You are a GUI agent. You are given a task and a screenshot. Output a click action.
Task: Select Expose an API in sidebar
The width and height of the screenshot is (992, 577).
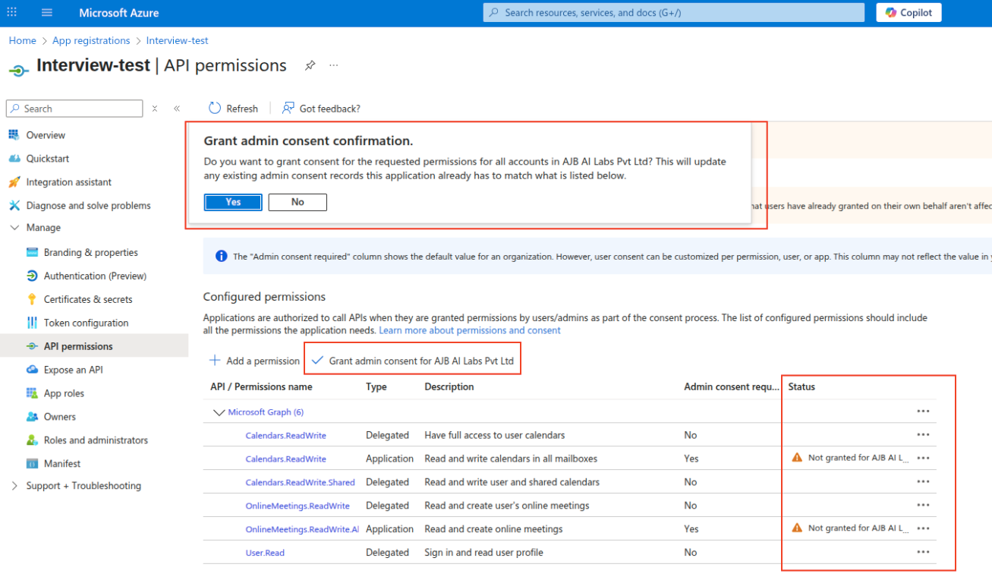click(x=73, y=370)
